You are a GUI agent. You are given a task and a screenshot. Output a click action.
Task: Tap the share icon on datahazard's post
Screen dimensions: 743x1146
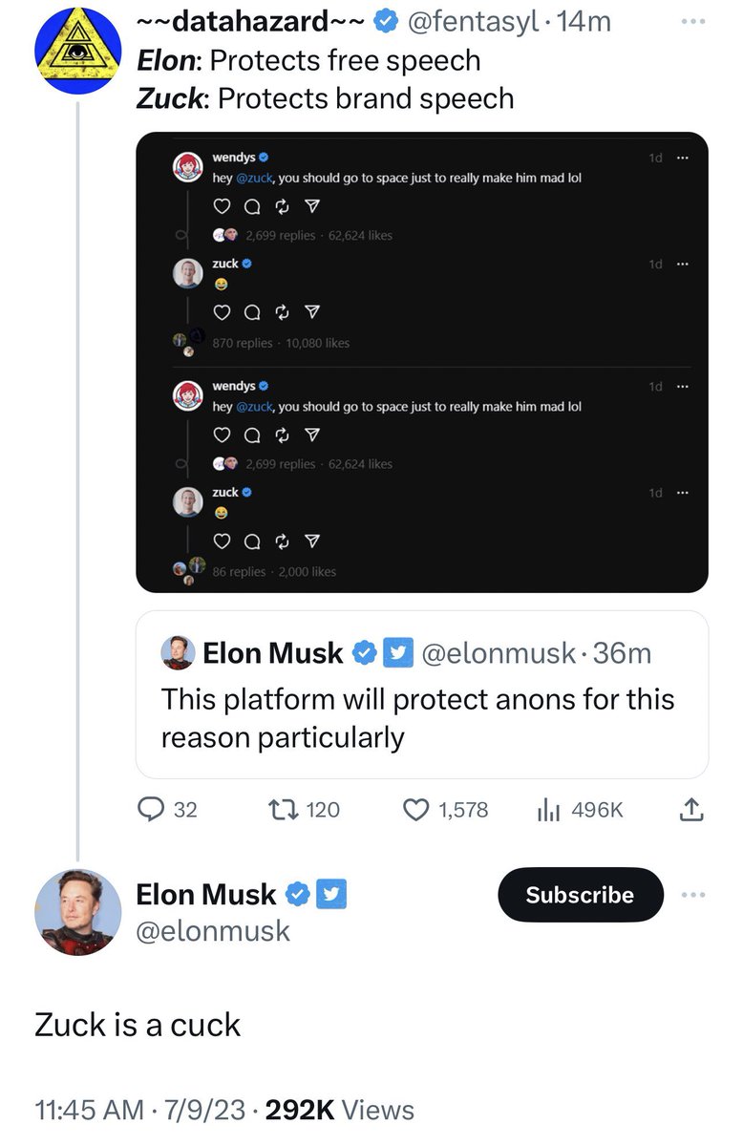(x=691, y=810)
